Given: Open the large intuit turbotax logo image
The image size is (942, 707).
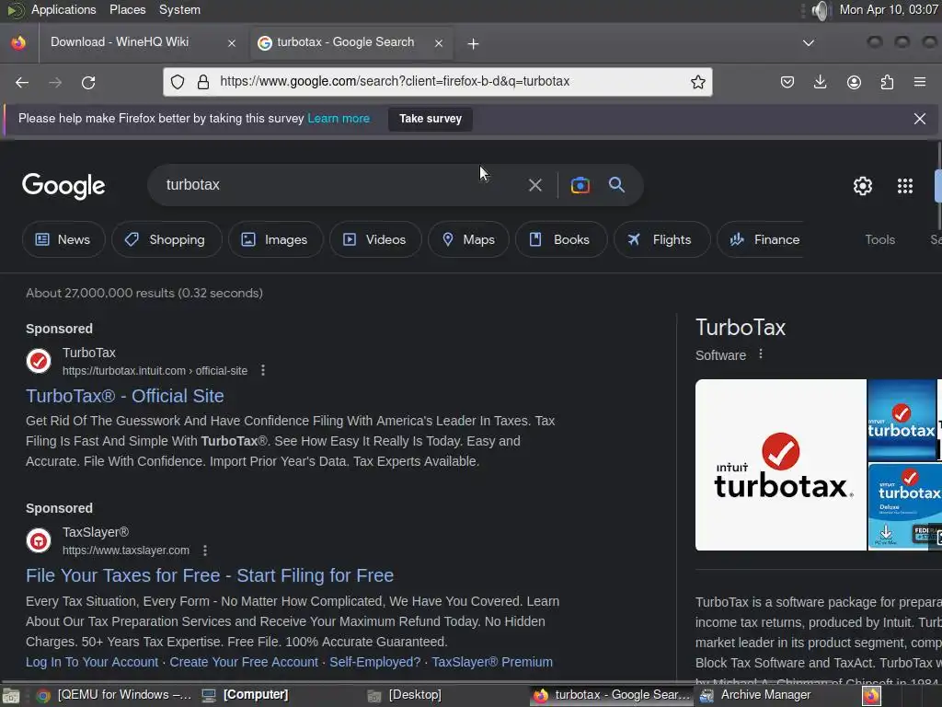Looking at the screenshot, I should 780,465.
